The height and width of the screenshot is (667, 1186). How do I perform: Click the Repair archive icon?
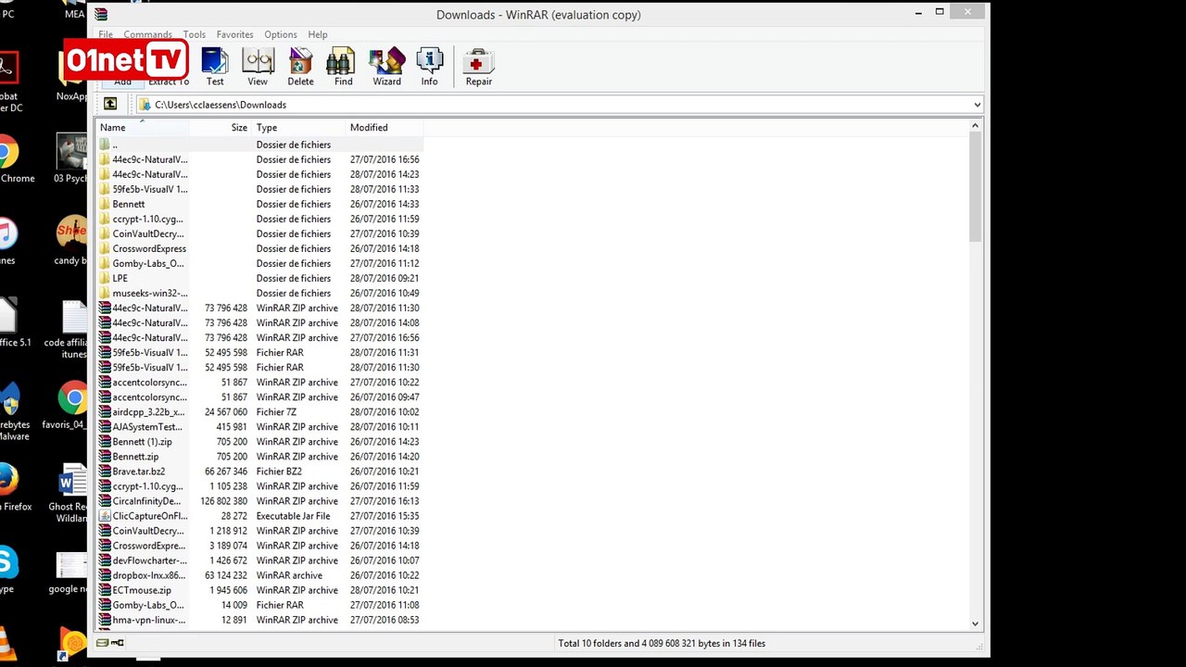click(478, 67)
